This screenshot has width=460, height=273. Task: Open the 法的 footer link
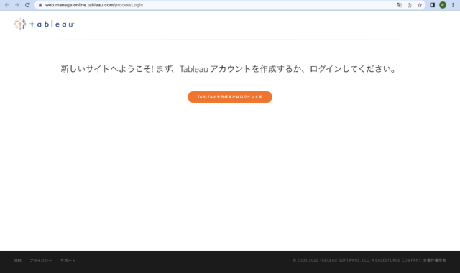[x=17, y=260]
